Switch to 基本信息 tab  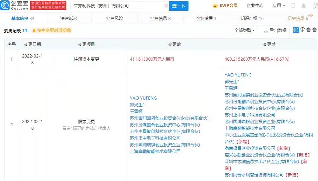tap(23, 19)
